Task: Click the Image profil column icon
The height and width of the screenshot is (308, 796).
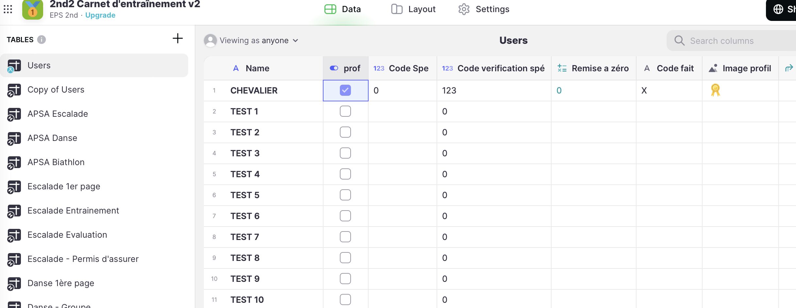Action: 713,68
